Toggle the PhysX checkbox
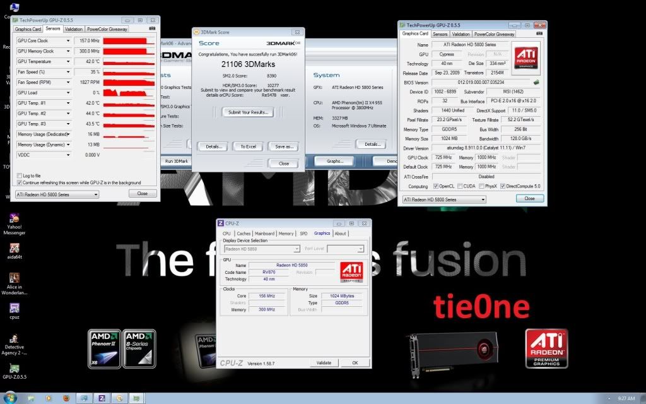Viewport: 646px width, 404px height. click(481, 186)
